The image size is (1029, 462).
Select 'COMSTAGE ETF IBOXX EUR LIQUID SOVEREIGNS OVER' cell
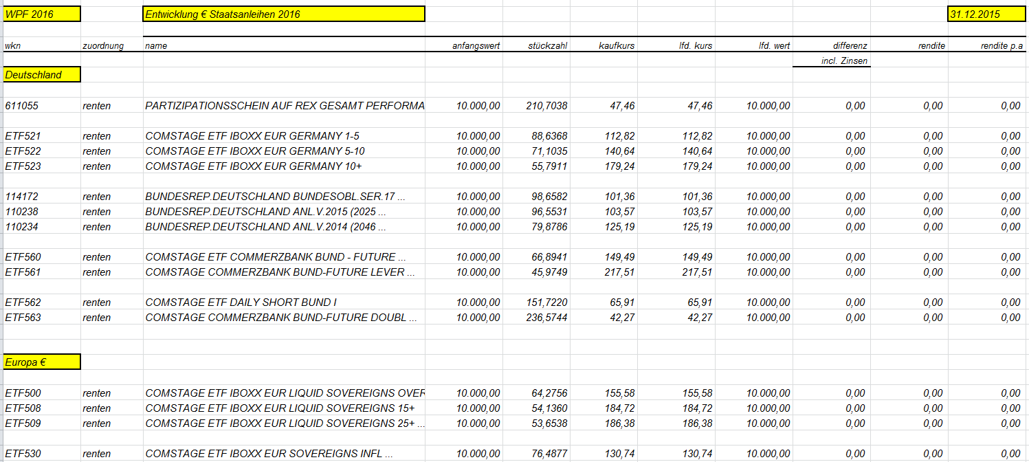[285, 393]
